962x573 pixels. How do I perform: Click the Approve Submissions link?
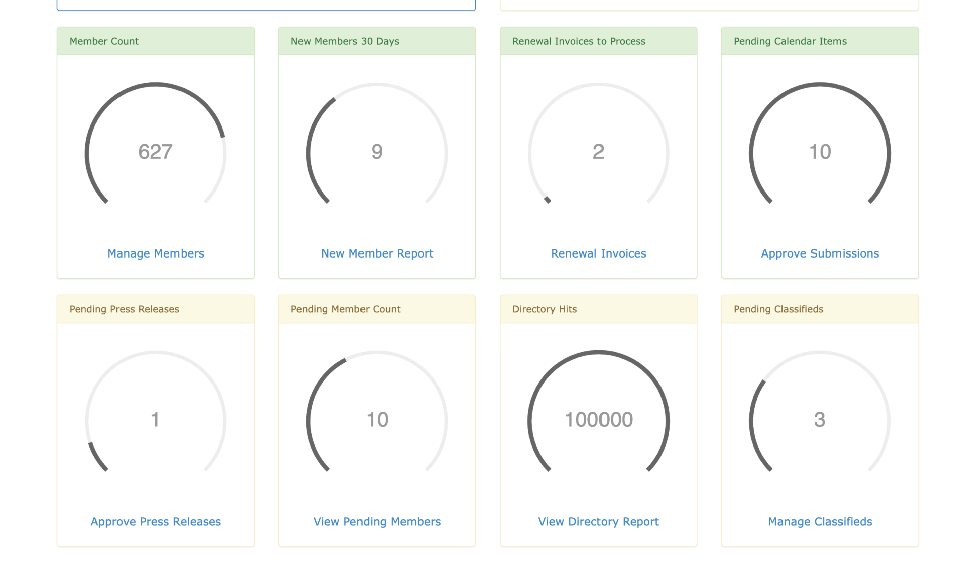point(820,253)
